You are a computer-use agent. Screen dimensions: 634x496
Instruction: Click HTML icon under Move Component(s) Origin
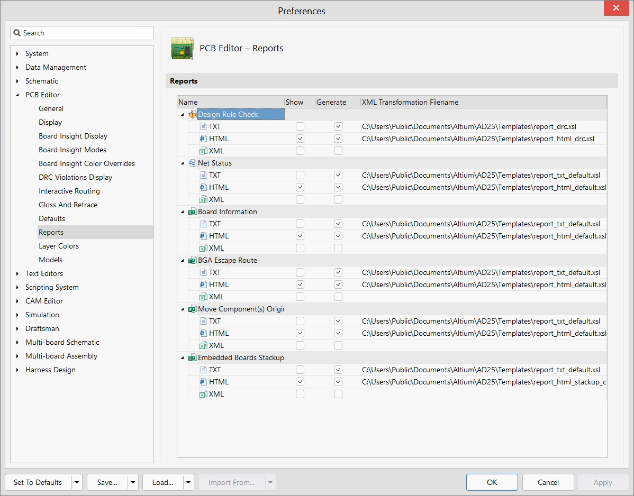[x=203, y=333]
